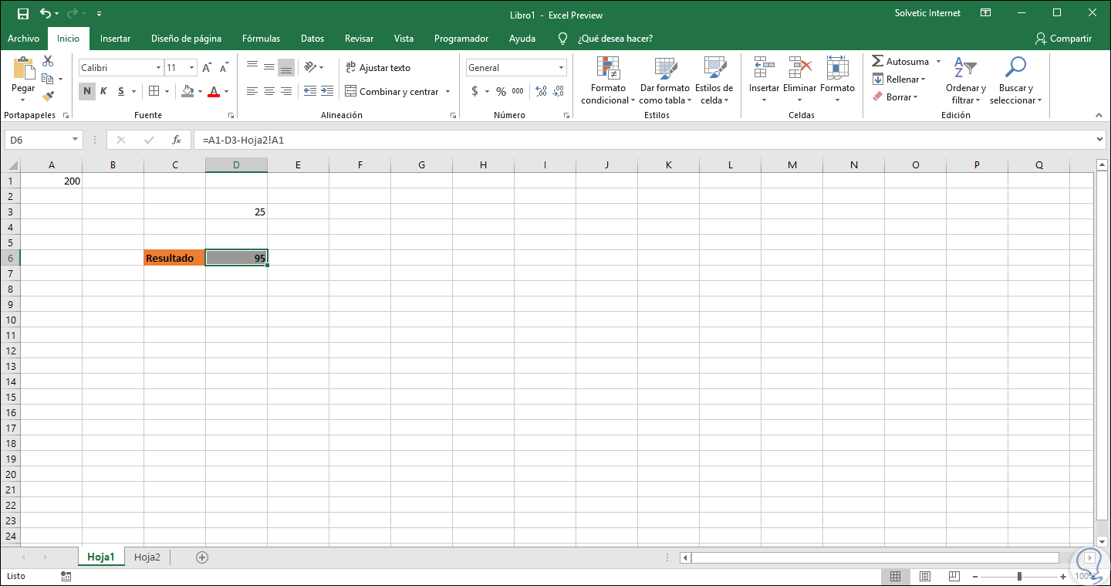
Task: Open the Portapapeles dialog launcher
Action: click(66, 115)
